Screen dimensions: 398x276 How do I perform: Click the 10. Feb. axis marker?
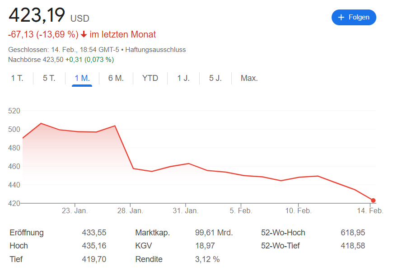(x=298, y=211)
